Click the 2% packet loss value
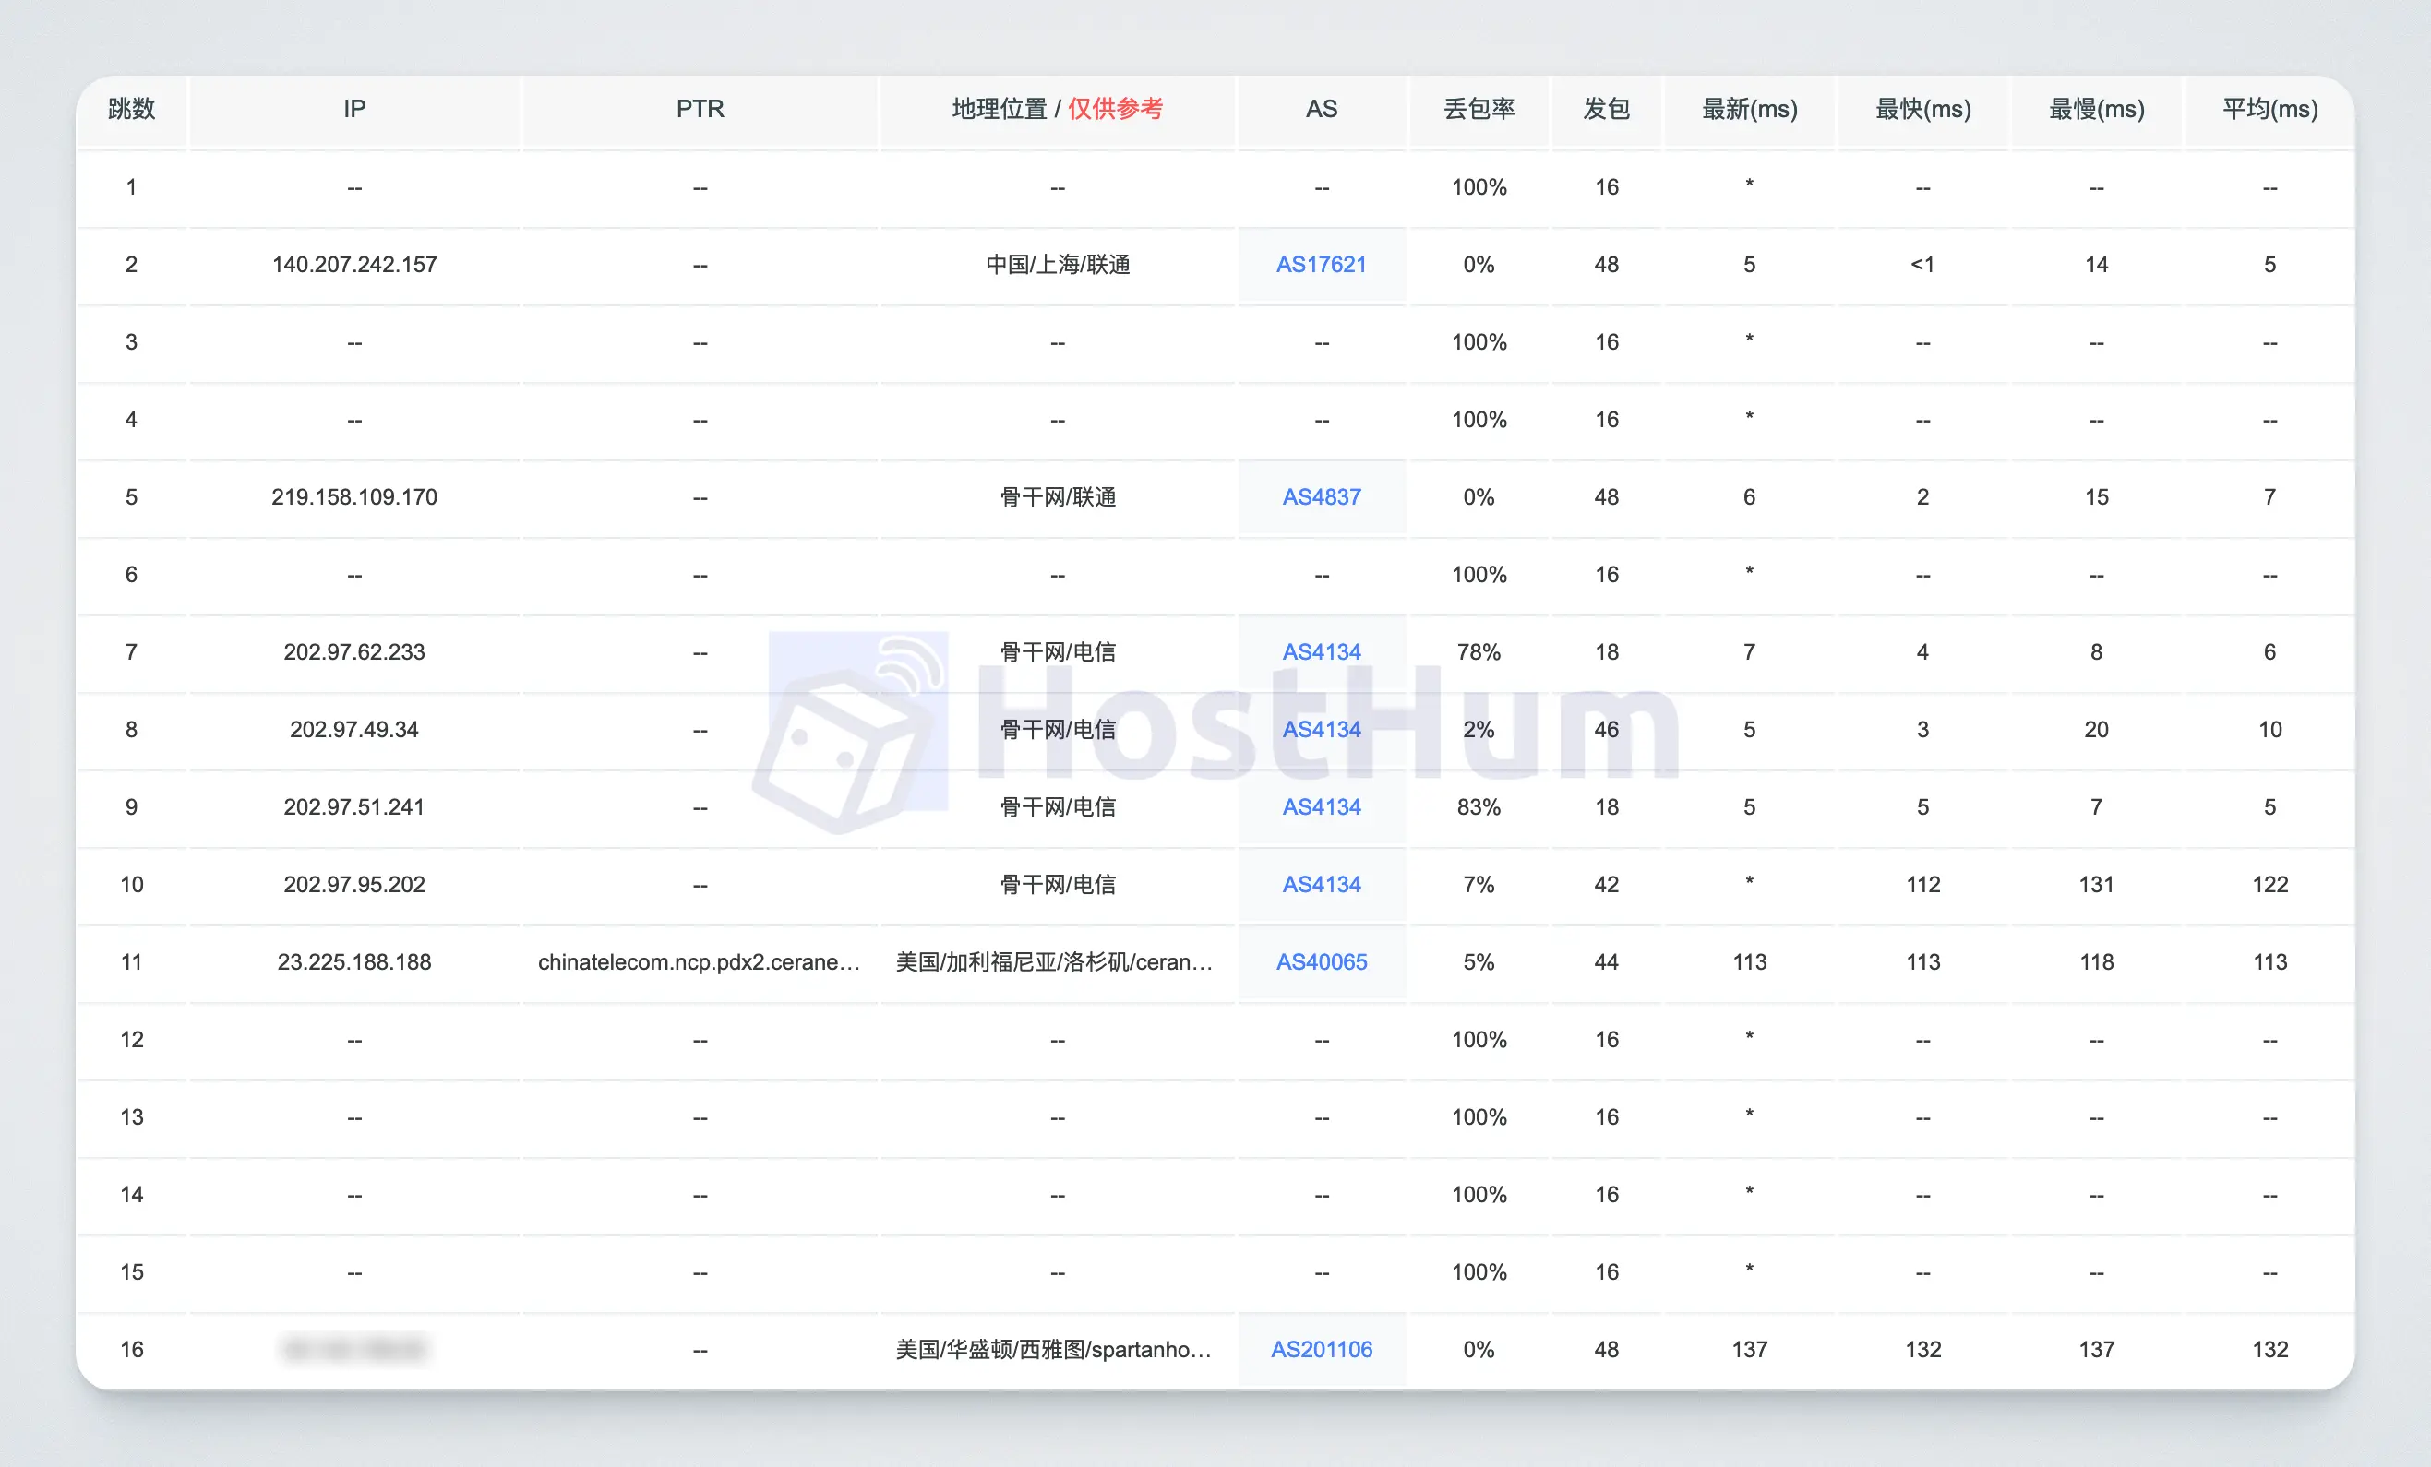Image resolution: width=2431 pixels, height=1467 pixels. click(1479, 729)
